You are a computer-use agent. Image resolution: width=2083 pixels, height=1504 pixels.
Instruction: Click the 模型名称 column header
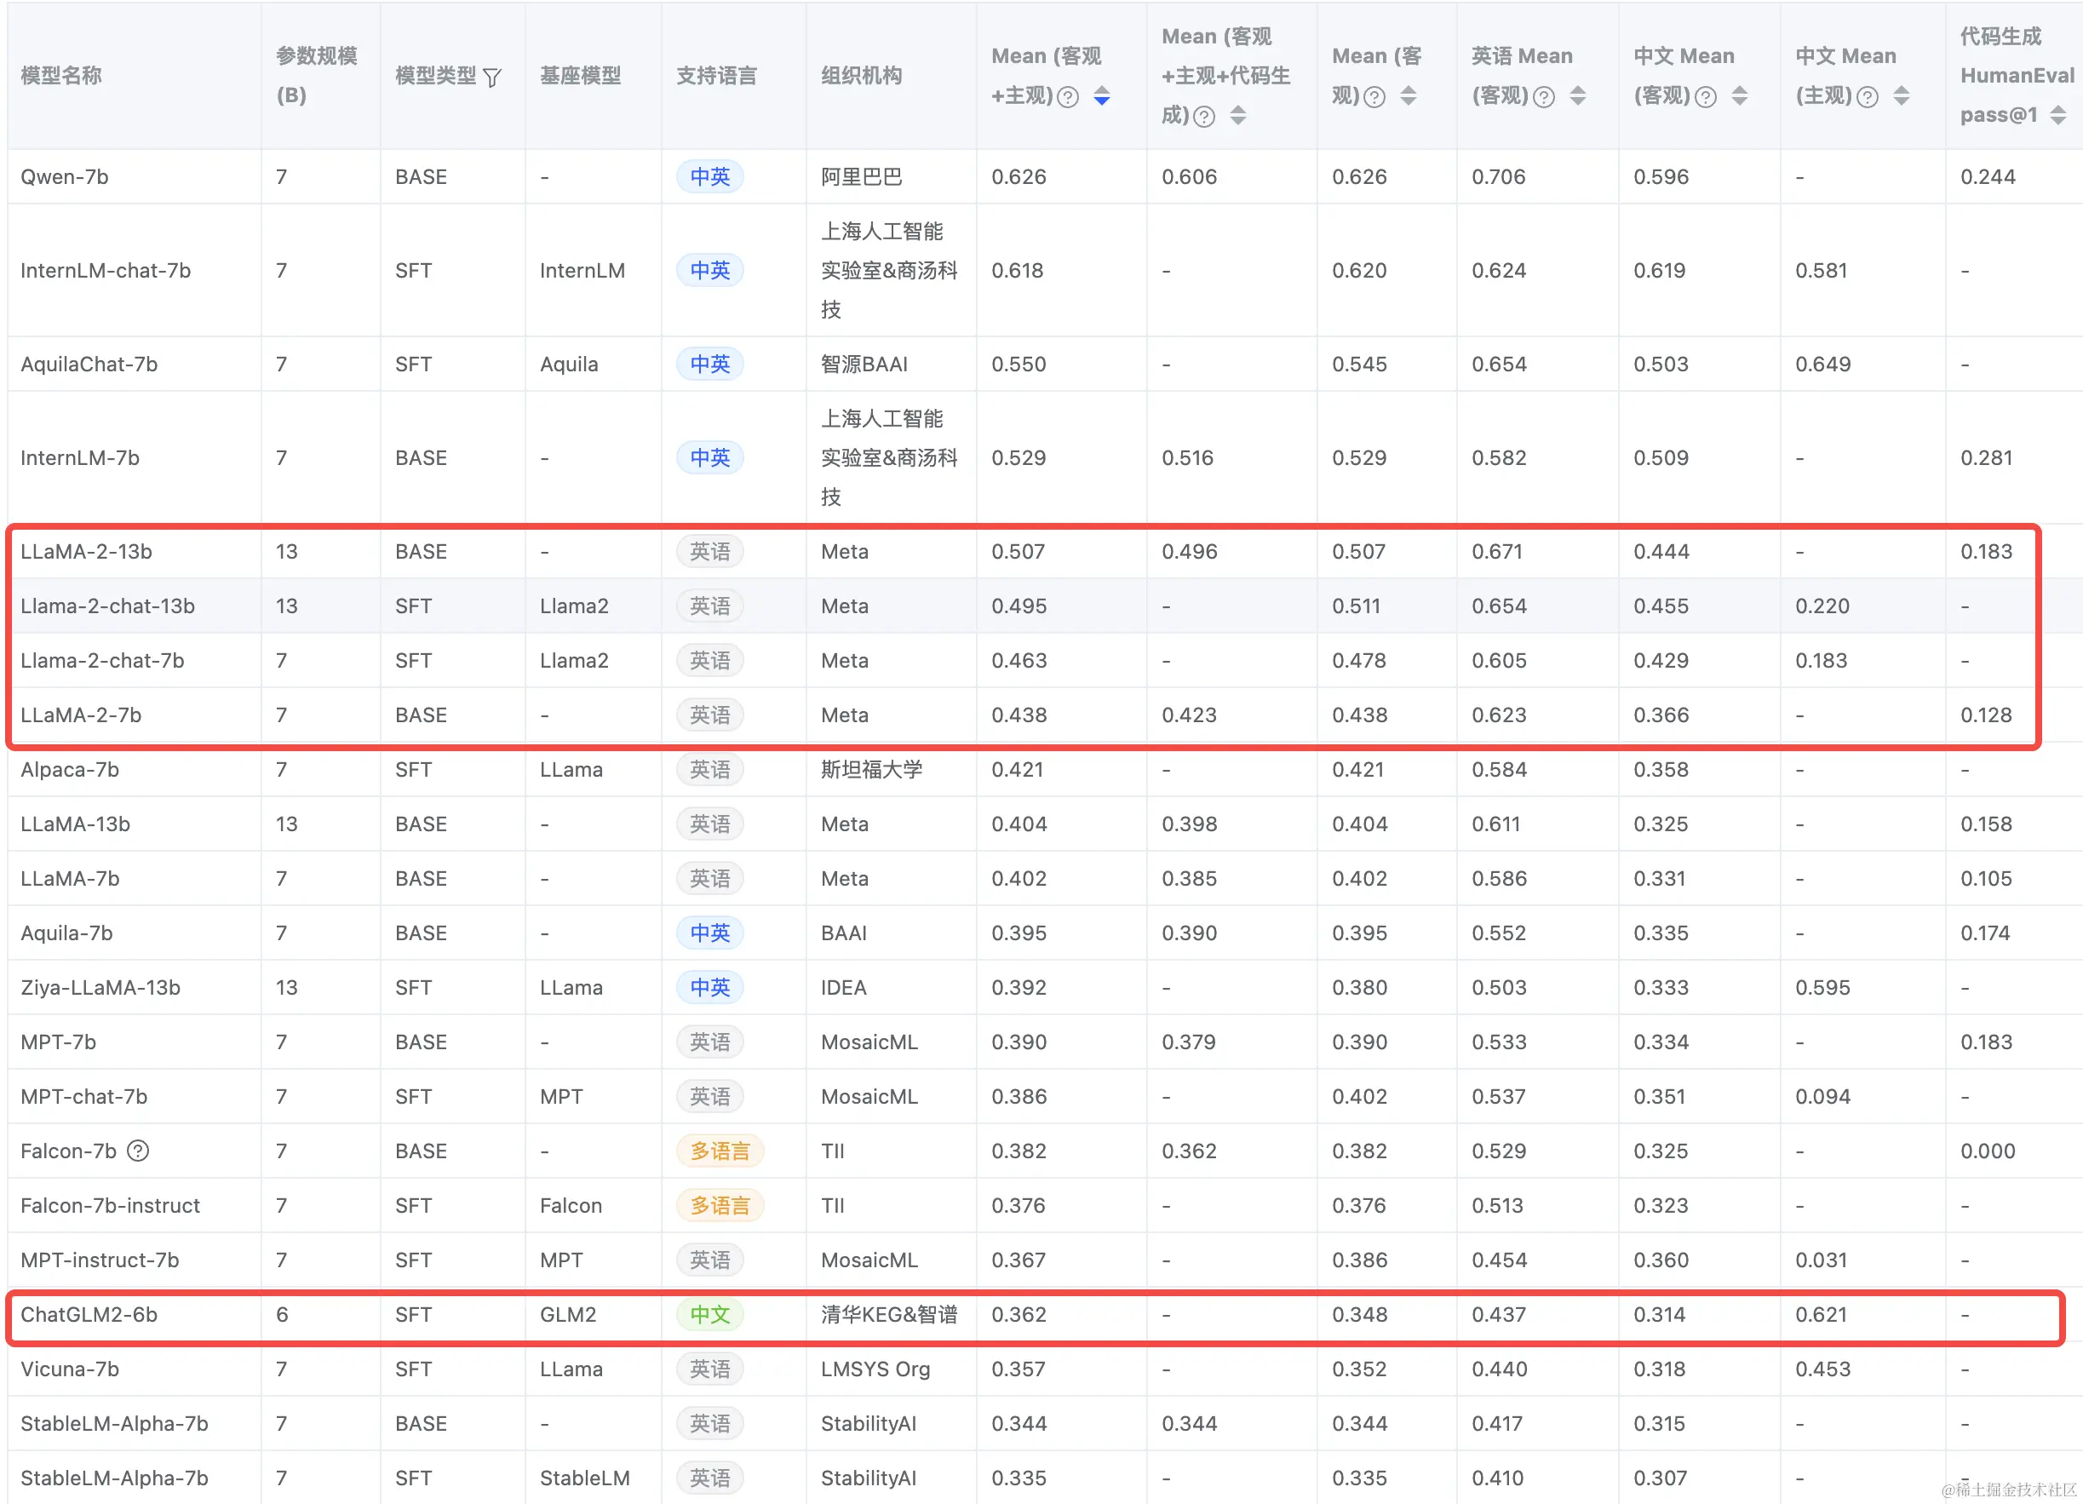60,75
